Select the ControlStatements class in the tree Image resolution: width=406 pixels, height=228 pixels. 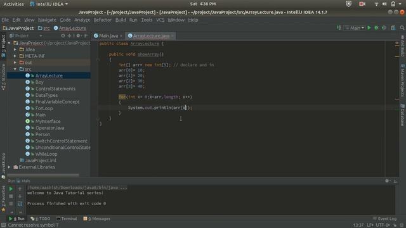(55, 89)
